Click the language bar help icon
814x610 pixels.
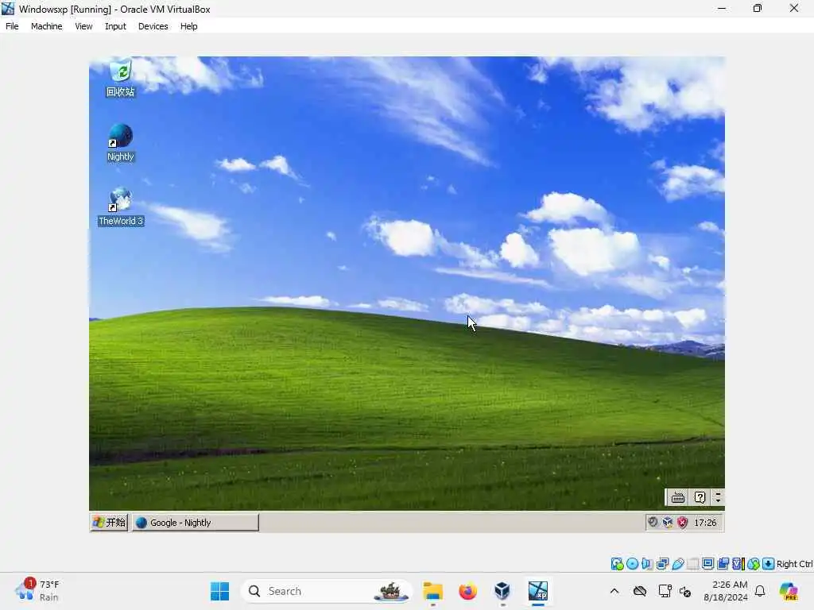(x=700, y=498)
